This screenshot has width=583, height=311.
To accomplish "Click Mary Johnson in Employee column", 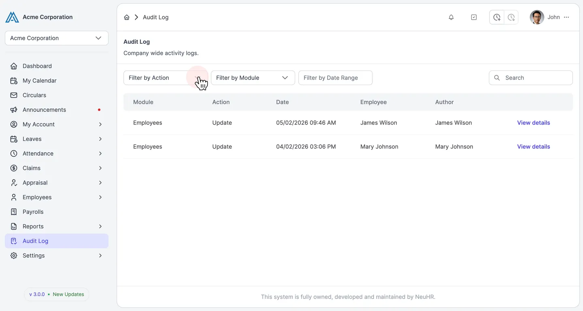I will point(379,147).
